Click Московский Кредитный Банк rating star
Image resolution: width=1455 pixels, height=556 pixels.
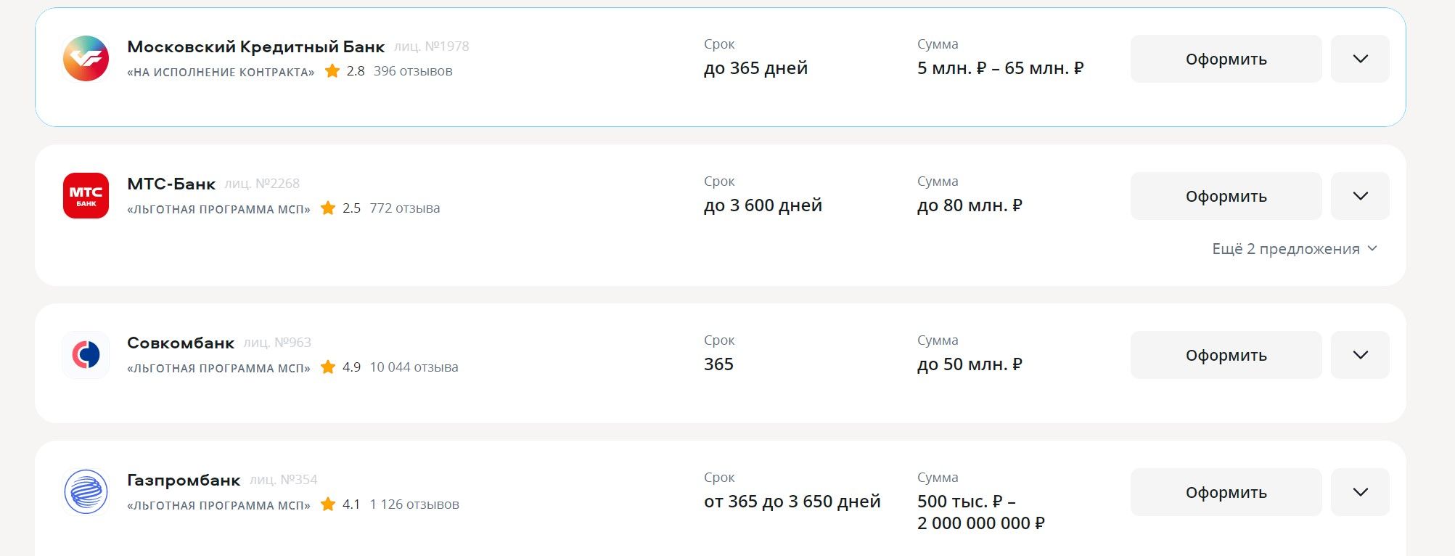(332, 71)
